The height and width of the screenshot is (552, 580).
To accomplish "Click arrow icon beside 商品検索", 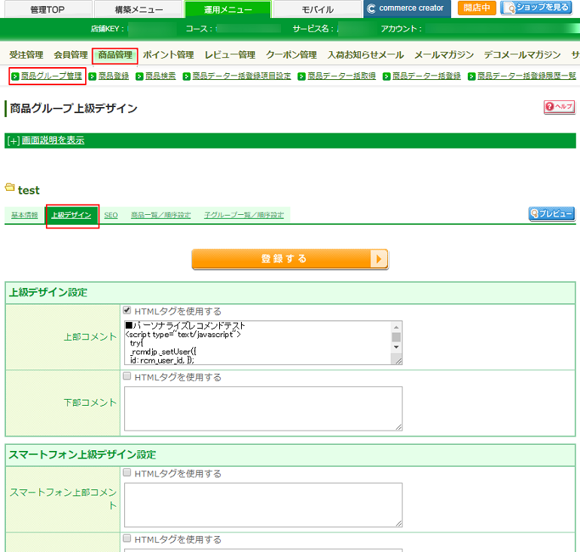I will point(139,76).
